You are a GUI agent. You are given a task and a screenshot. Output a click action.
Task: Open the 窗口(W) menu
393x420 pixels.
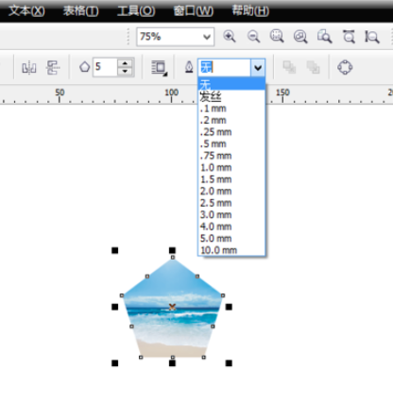(x=194, y=11)
